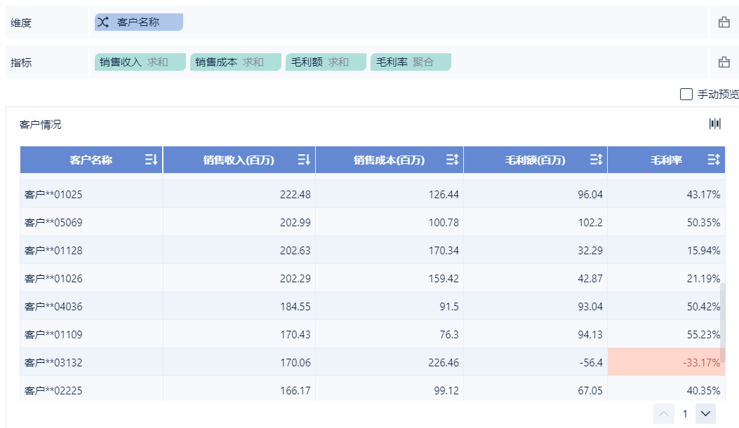Enable the 手动预览 checkbox

[686, 95]
